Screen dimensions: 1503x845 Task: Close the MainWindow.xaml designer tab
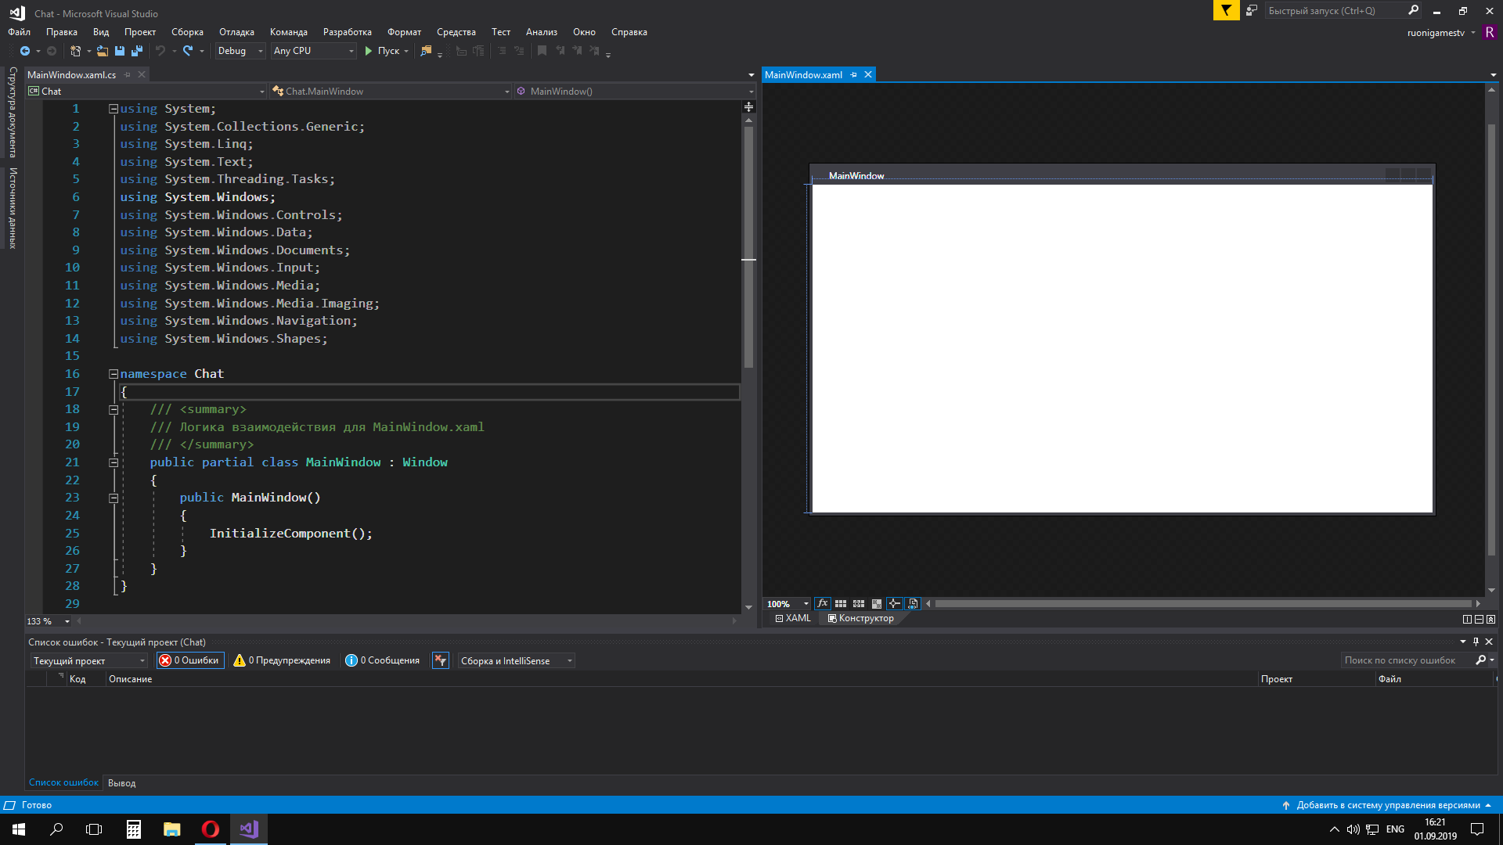point(868,75)
